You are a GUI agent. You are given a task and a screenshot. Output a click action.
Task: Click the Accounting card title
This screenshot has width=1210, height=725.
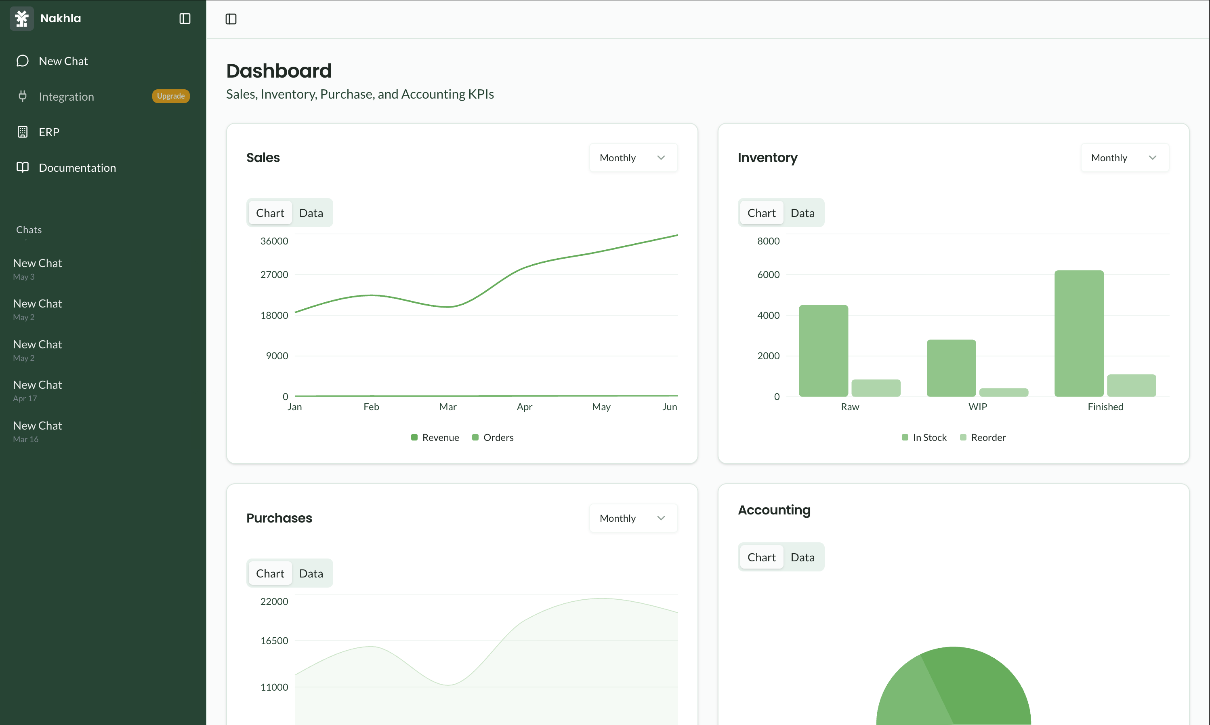774,510
